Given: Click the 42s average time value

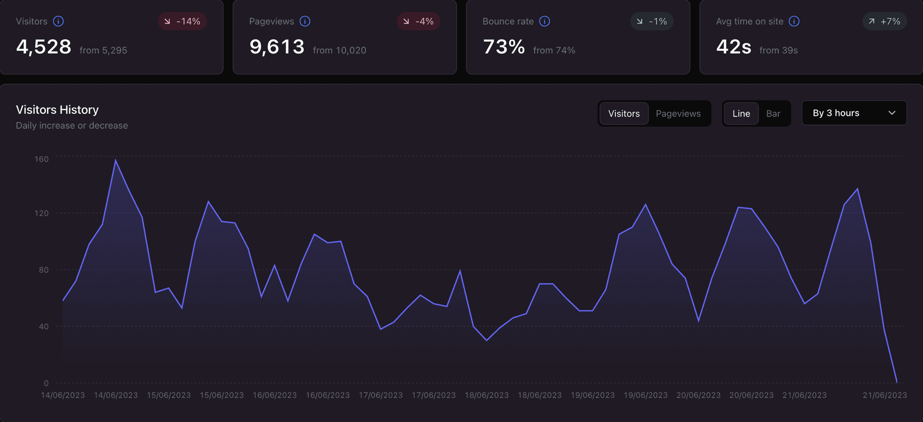Looking at the screenshot, I should pos(734,47).
